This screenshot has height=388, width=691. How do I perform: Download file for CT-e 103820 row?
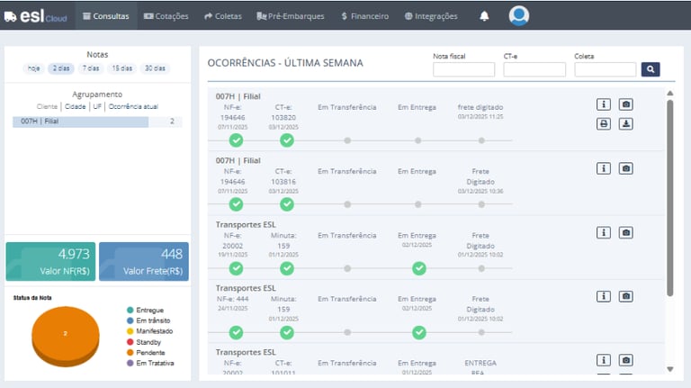626,124
